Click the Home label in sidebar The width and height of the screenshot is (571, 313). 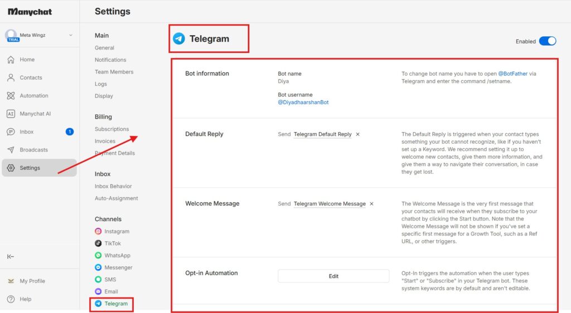coord(27,60)
